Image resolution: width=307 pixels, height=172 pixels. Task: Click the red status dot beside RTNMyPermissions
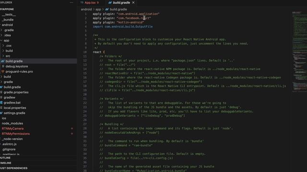pyautogui.click(x=72, y=134)
